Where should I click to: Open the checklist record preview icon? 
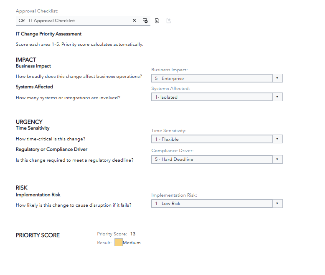157,21
